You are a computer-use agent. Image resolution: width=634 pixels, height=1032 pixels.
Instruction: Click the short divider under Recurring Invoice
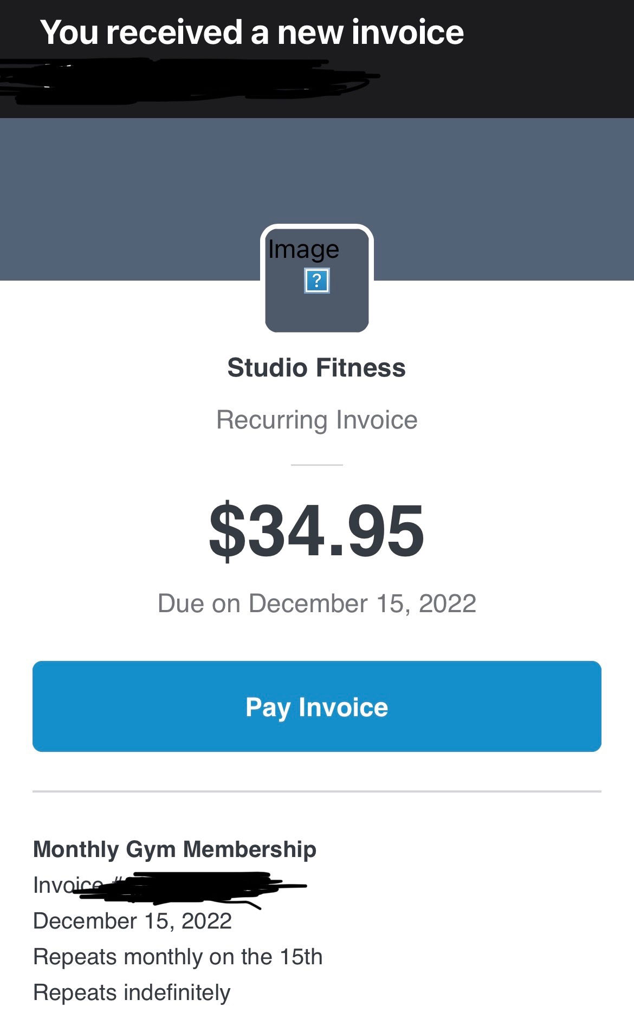tap(317, 465)
